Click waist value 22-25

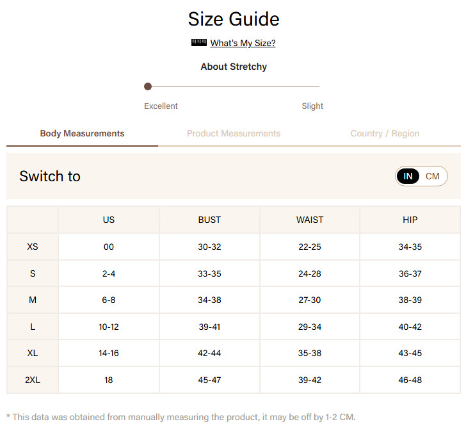(x=310, y=247)
